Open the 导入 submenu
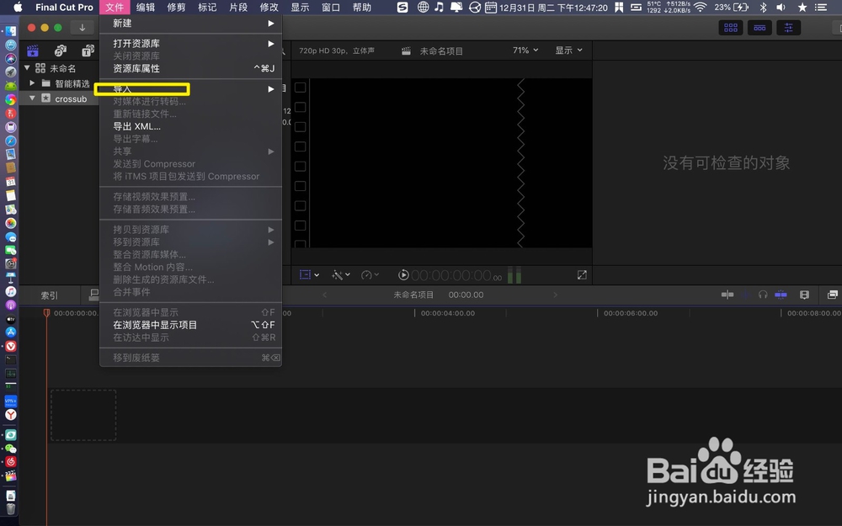Viewport: 842px width, 526px height. (x=190, y=89)
